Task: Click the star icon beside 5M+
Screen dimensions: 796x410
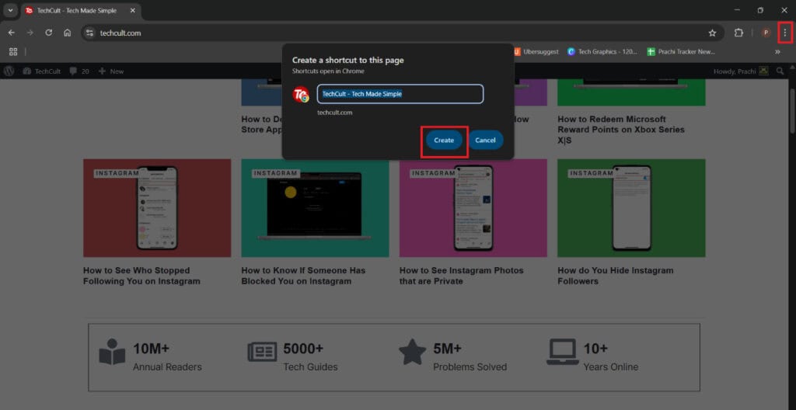Action: pyautogui.click(x=412, y=352)
